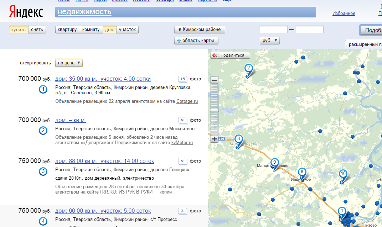The height and width of the screenshot is (227, 382).
Task: Open listing дом: 88.00 кв.м., участок: 14.00 соток
Action: pyautogui.click(x=104, y=161)
